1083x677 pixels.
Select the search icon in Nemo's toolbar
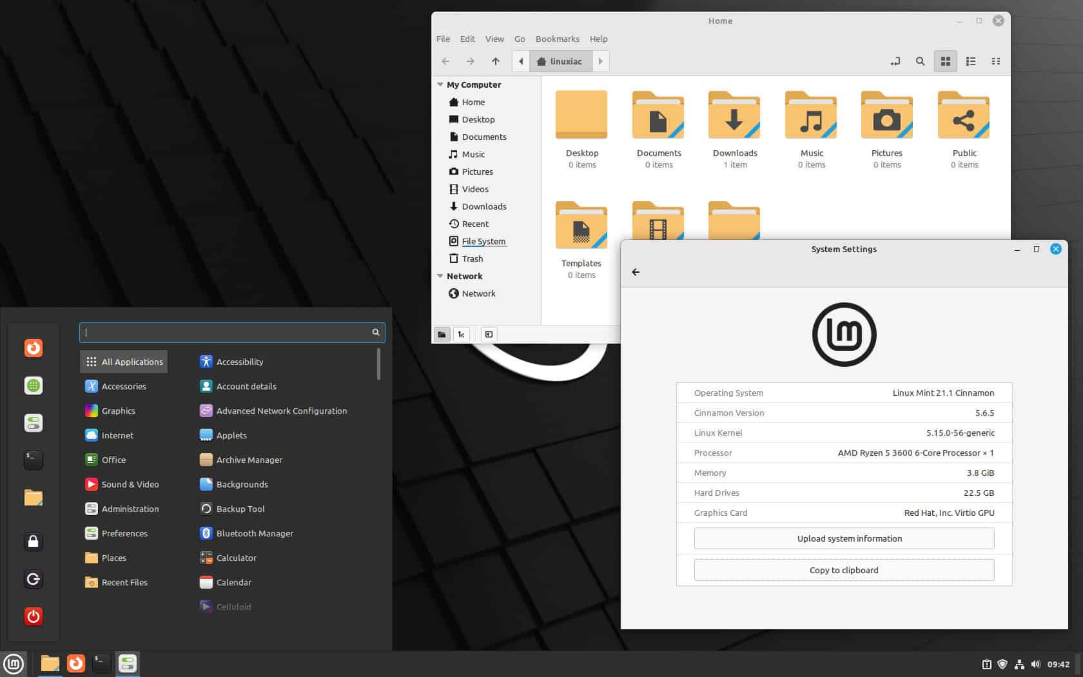coord(921,61)
